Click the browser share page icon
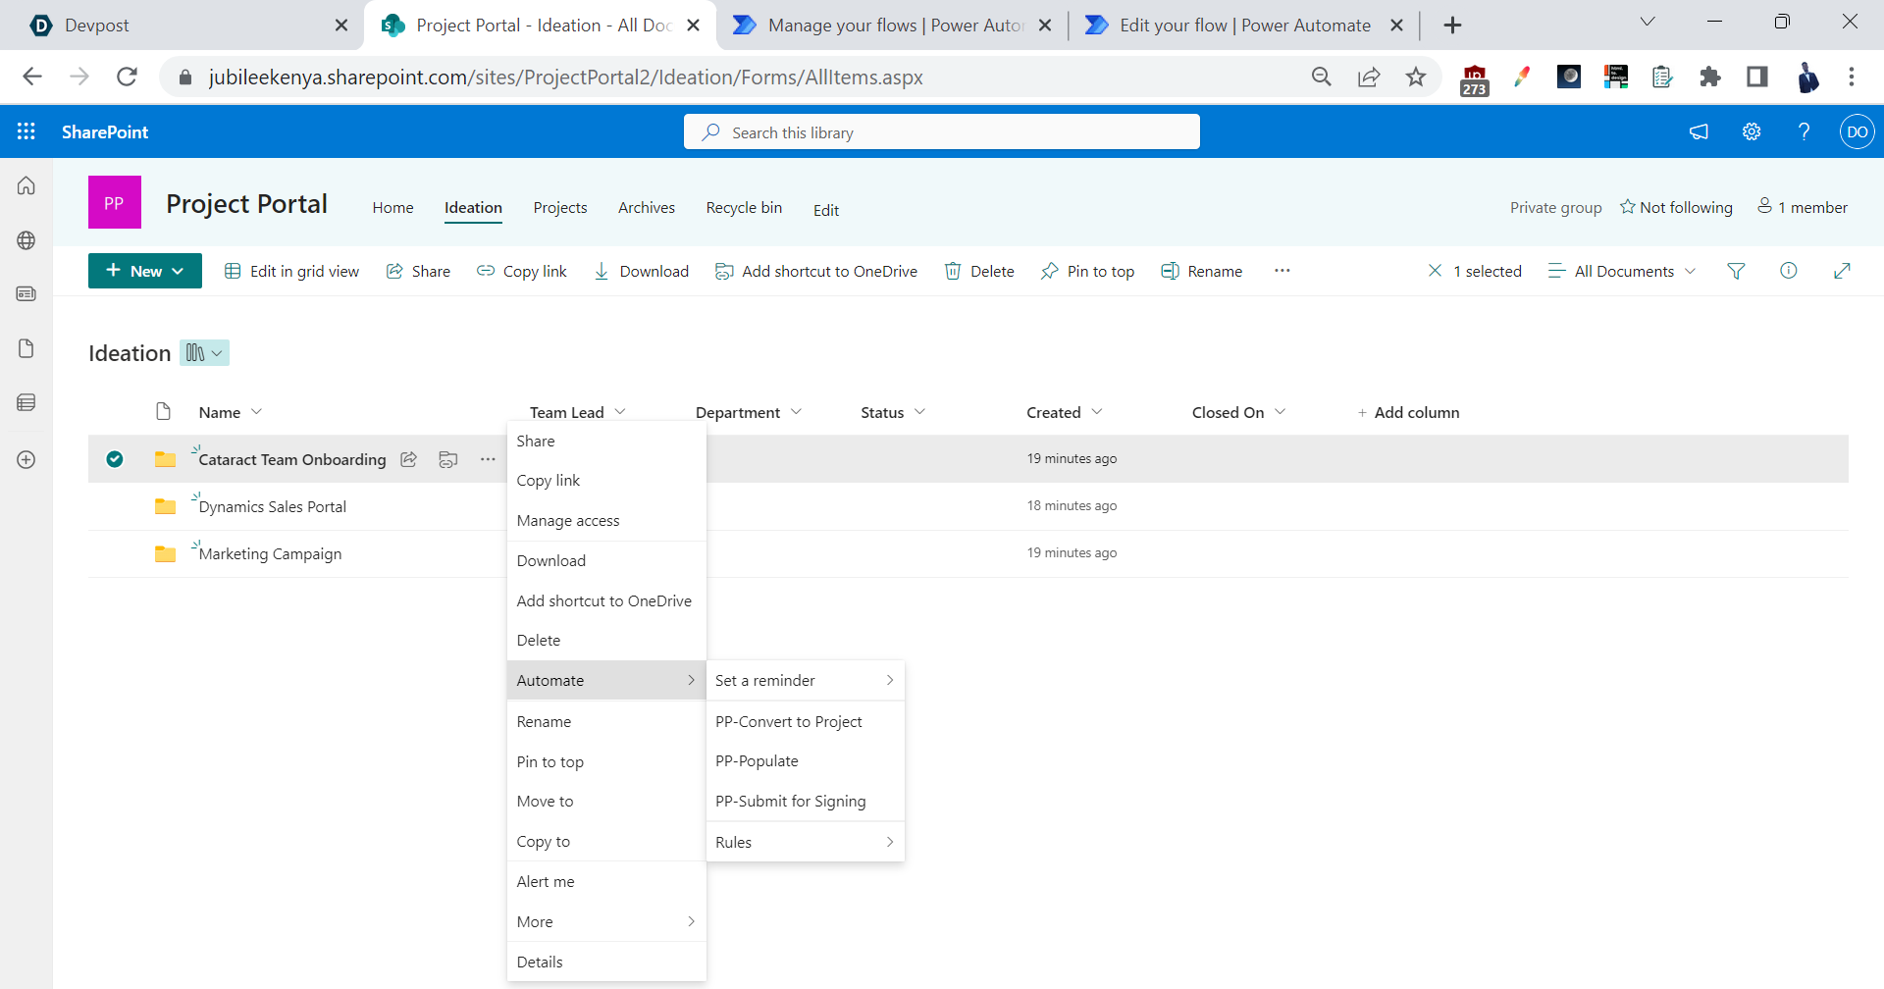This screenshot has height=989, width=1884. [1369, 77]
